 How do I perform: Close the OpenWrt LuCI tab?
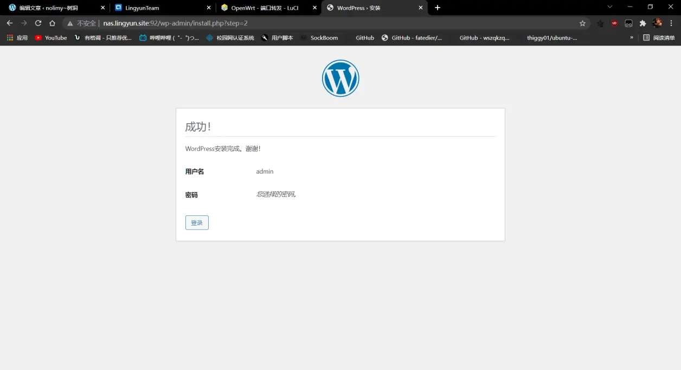tap(314, 8)
